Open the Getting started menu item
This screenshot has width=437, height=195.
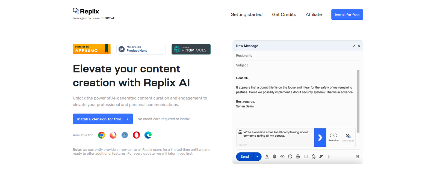click(x=246, y=14)
